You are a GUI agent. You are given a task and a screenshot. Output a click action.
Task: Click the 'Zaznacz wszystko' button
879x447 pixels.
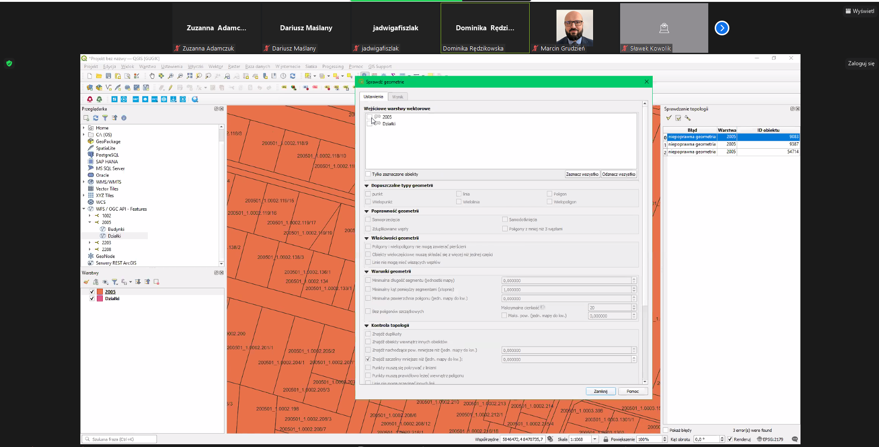[x=582, y=174]
